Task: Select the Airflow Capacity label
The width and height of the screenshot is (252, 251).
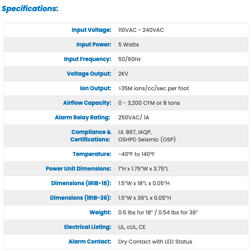Action: click(87, 103)
